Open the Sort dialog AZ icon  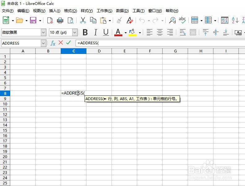tap(225, 20)
